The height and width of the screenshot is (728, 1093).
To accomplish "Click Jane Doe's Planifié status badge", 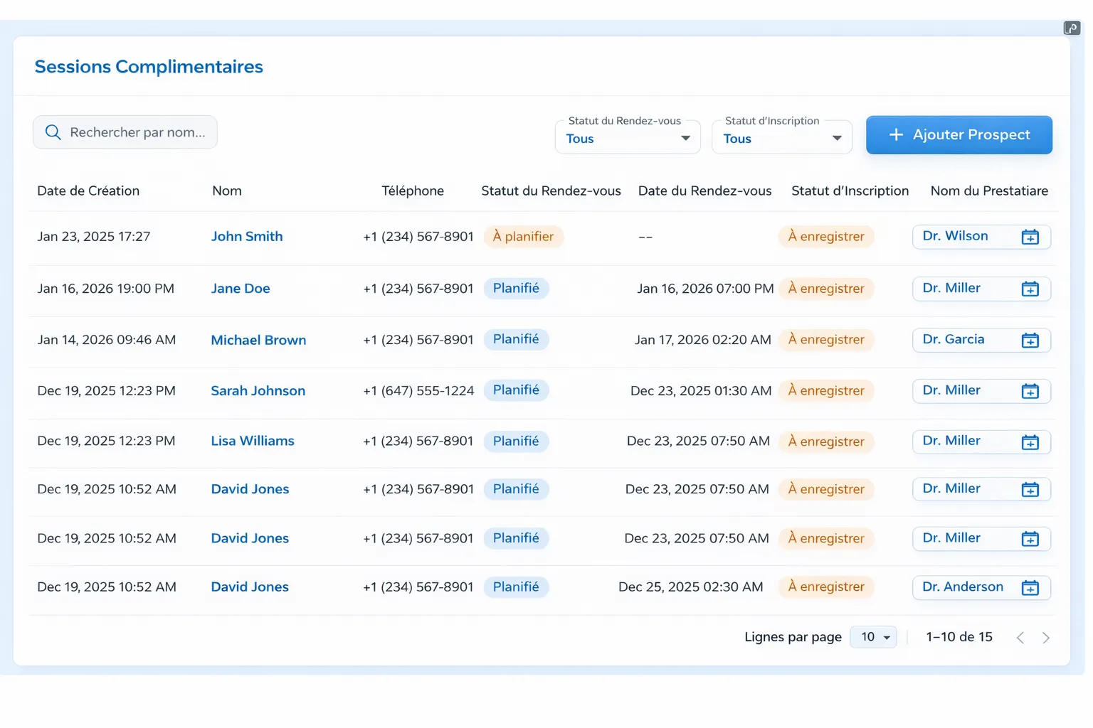I will point(517,289).
